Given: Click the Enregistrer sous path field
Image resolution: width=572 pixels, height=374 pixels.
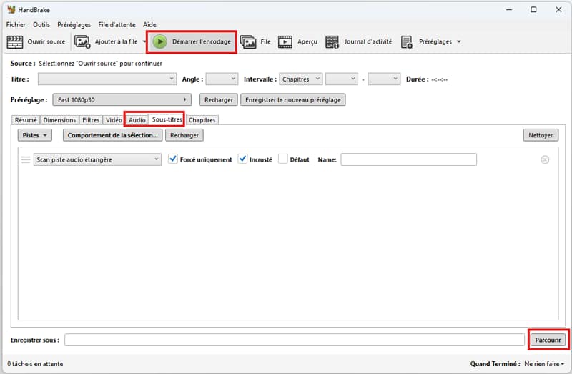Looking at the screenshot, I should tap(294, 340).
